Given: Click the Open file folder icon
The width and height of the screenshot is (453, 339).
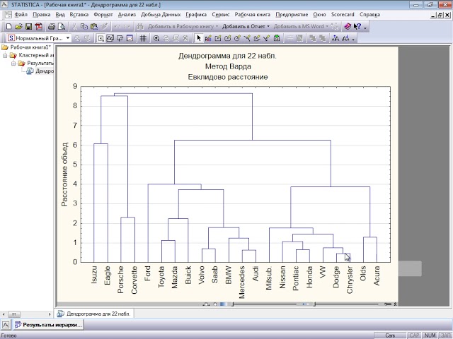Looking at the screenshot, I should click(19, 27).
